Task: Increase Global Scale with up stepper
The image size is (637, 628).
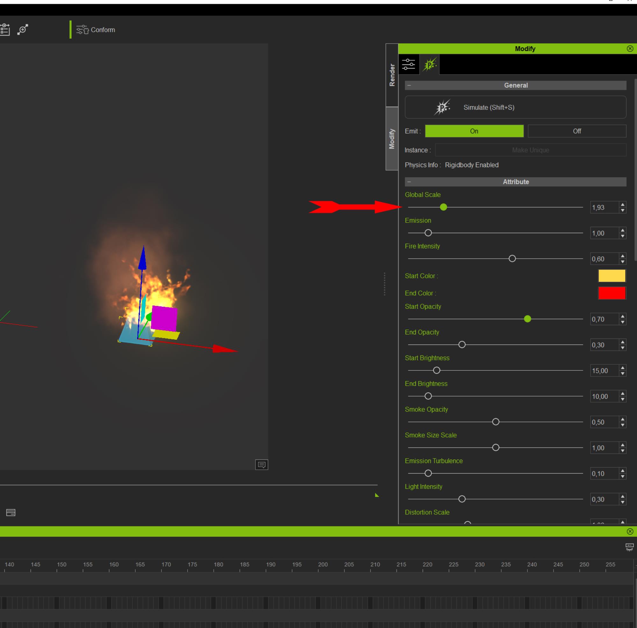Action: (622, 204)
